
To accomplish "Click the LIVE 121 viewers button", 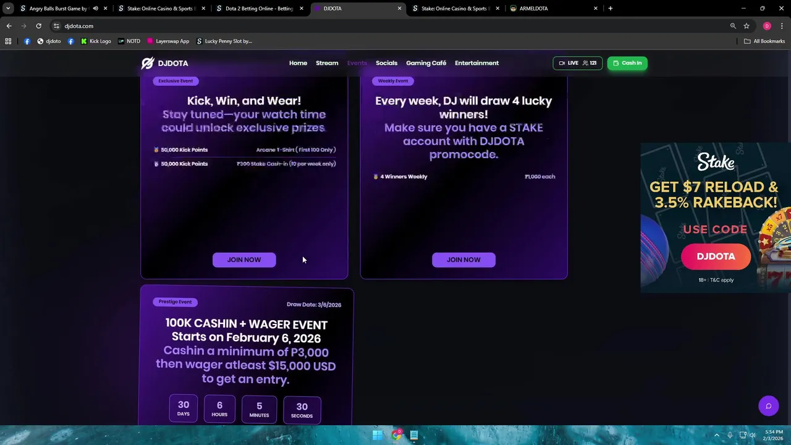I will click(577, 63).
